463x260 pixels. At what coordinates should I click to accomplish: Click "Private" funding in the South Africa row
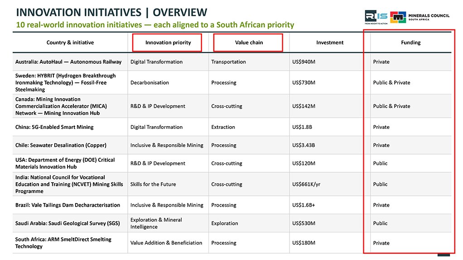tap(381, 243)
